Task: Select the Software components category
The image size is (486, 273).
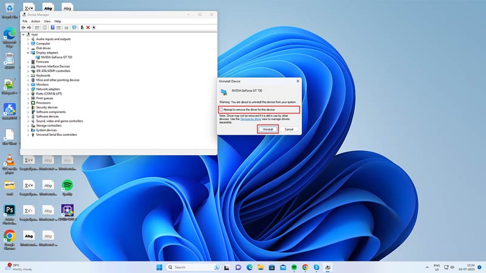Action: [x=51, y=112]
